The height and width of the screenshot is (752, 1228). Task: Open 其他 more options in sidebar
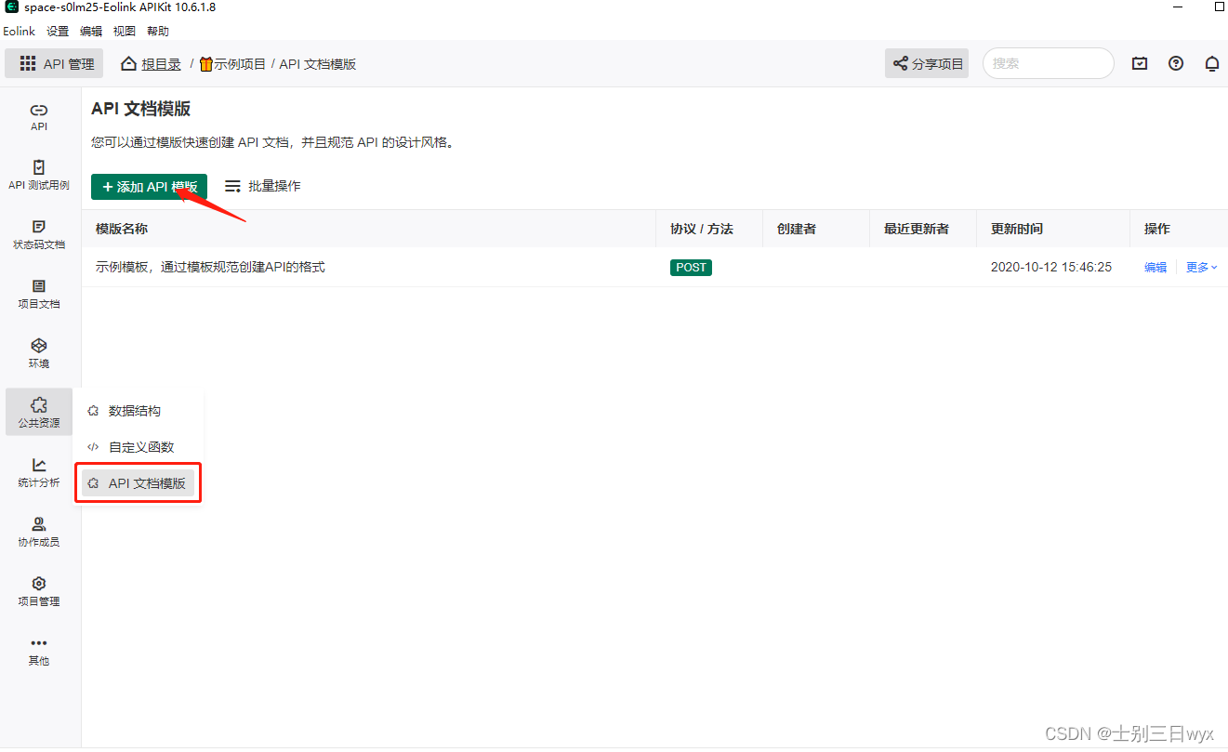pos(39,651)
